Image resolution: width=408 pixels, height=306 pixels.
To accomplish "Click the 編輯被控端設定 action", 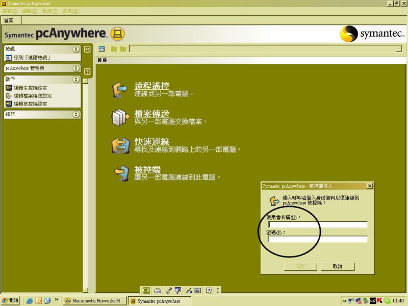I will point(31,104).
